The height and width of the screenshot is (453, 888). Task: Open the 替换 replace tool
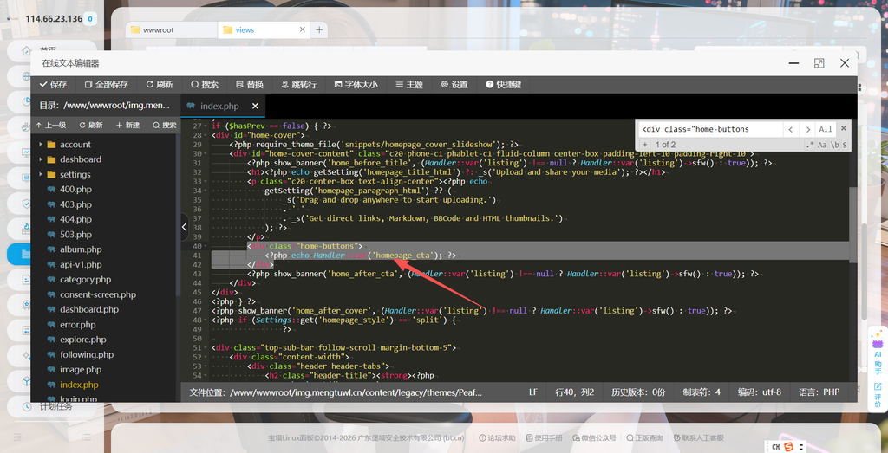(250, 85)
